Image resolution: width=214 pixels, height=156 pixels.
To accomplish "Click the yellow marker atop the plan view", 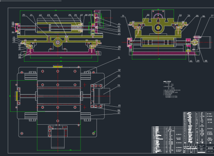I will click(58, 66).
